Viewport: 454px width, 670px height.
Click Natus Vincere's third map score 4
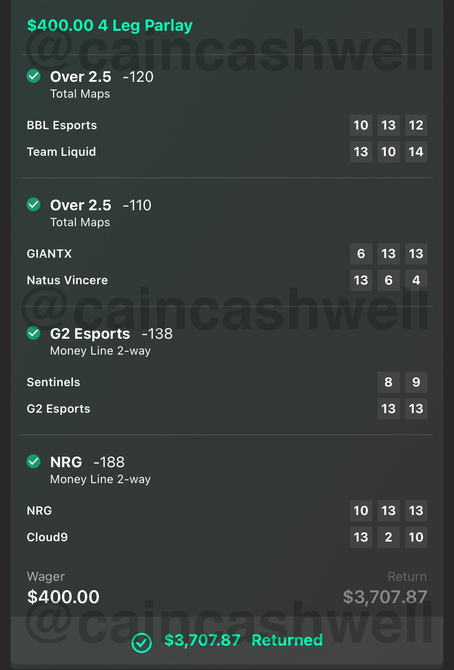[x=416, y=280]
